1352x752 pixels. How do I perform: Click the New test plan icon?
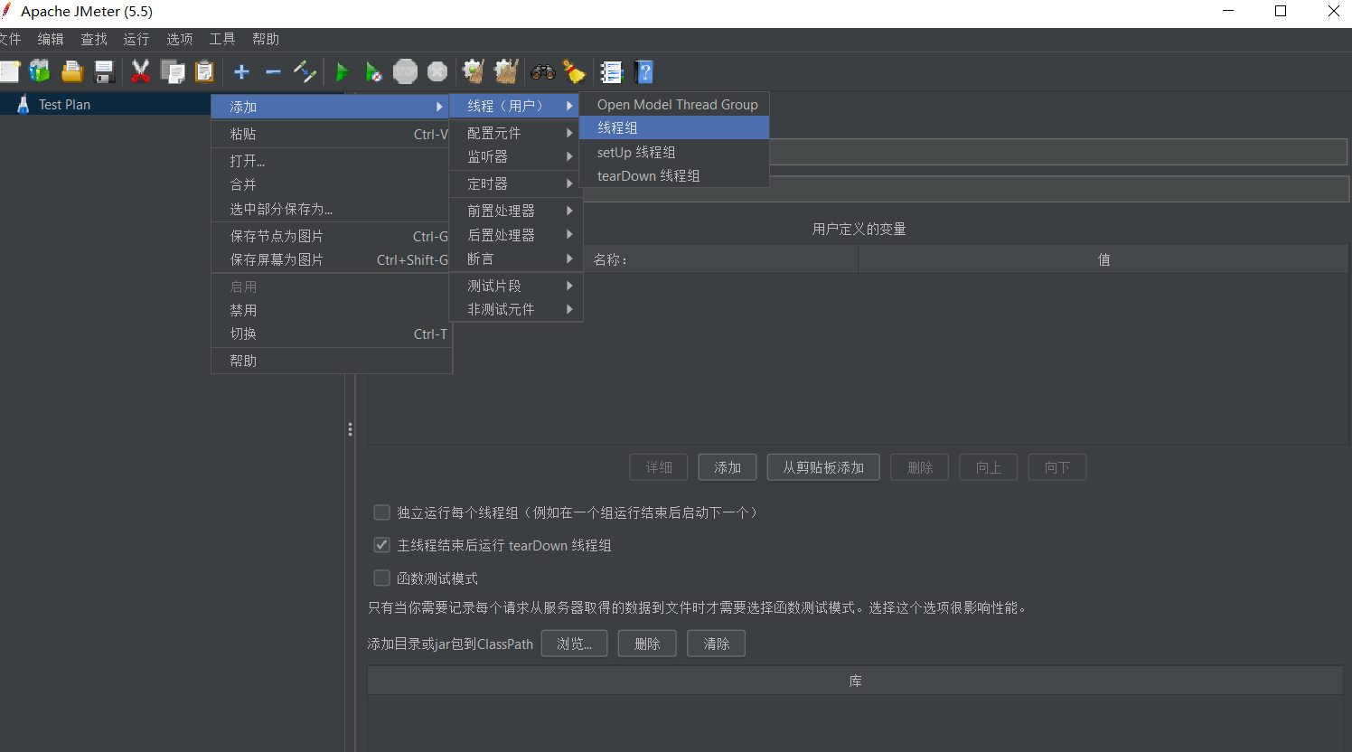[x=8, y=71]
